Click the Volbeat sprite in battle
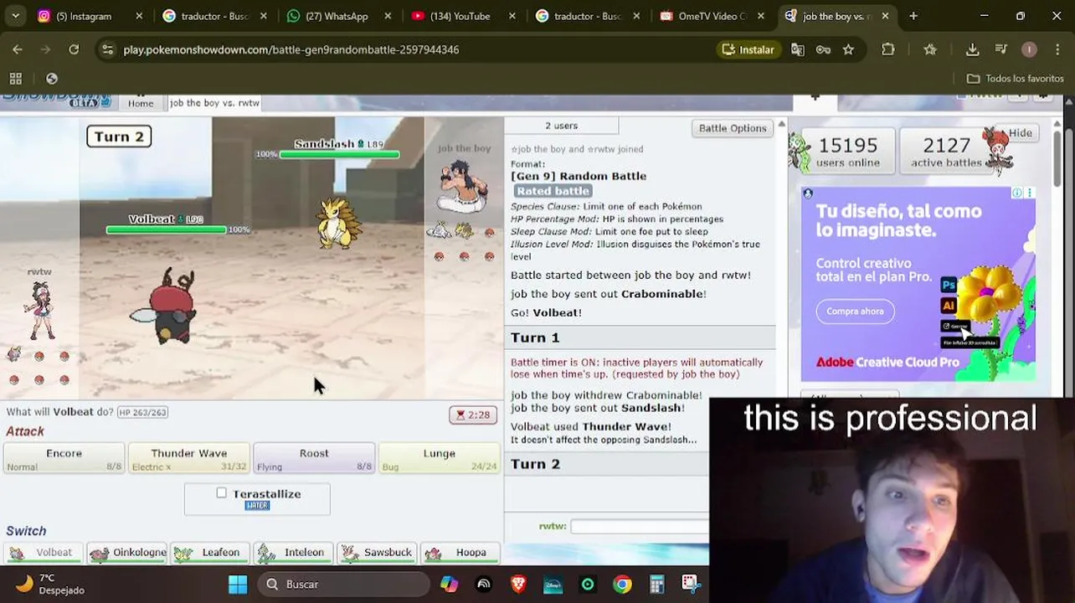1075x603 pixels. coord(165,307)
